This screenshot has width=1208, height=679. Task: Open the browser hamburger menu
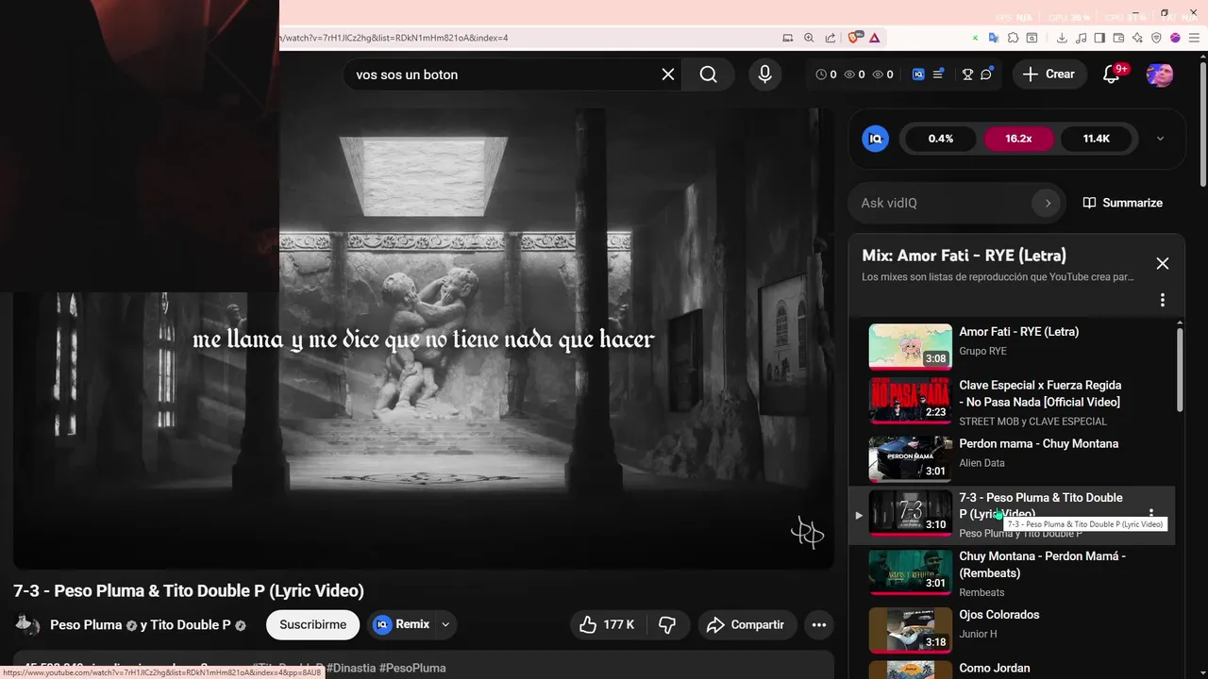(x=1193, y=38)
